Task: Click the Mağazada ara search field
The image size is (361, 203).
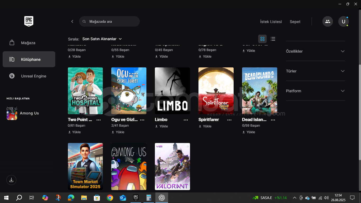Action: [109, 21]
